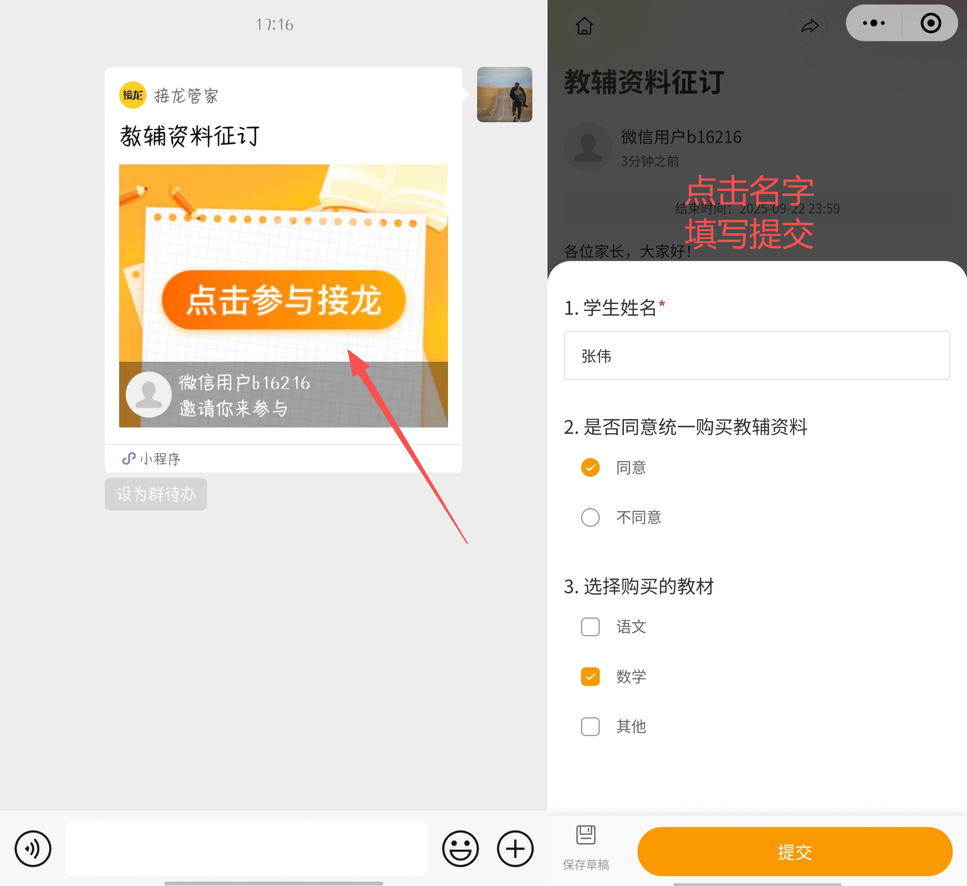Click the save draft icon

point(585,836)
